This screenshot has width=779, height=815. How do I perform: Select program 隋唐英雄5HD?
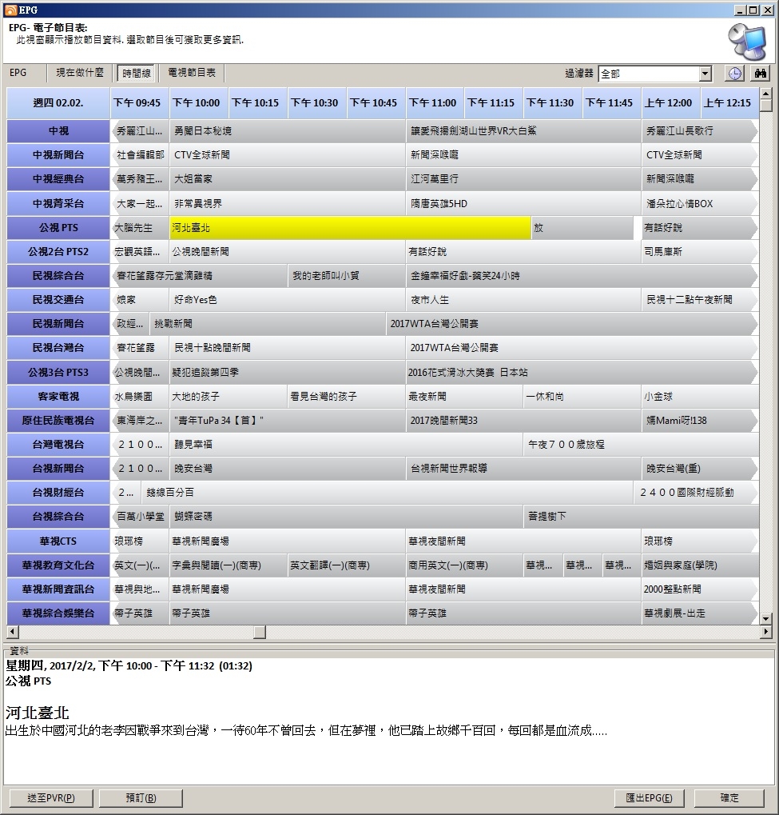click(523, 203)
